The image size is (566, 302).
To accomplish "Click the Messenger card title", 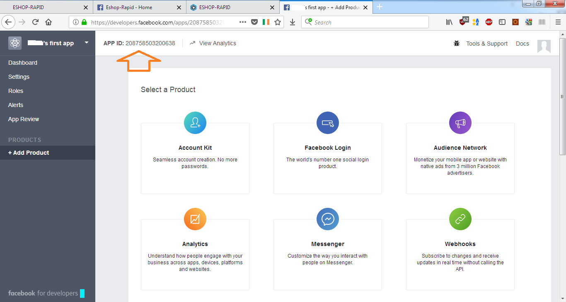I will (x=328, y=244).
